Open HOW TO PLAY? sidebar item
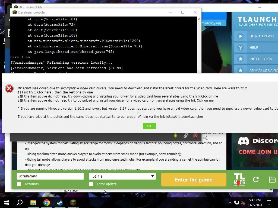The height and width of the screenshot is (208, 278). coord(256,36)
